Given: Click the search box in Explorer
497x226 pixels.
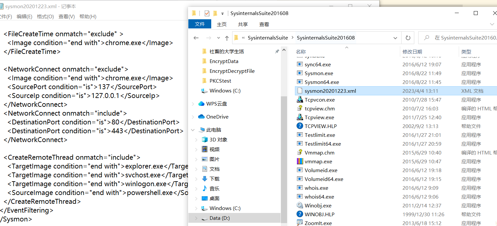Looking at the screenshot, I should (458, 38).
